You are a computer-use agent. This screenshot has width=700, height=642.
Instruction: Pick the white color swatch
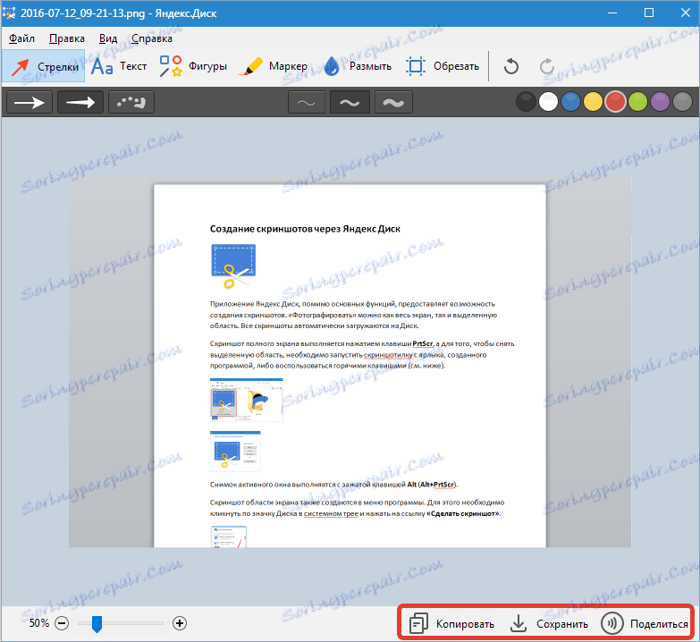coord(548,102)
